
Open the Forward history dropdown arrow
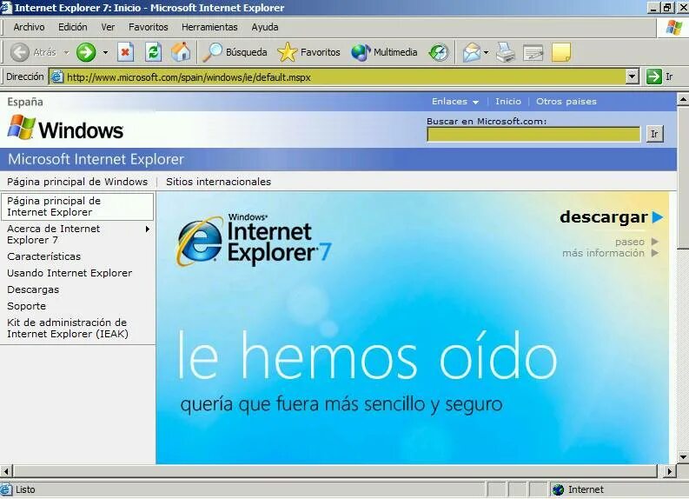tap(105, 52)
